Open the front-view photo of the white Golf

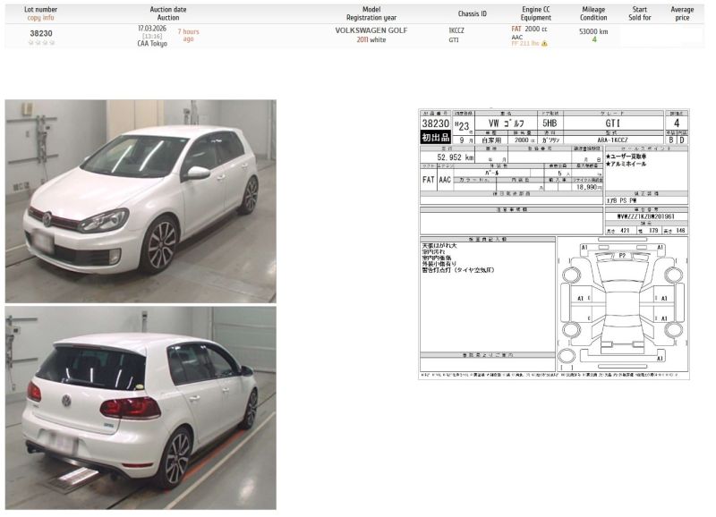tap(141, 201)
